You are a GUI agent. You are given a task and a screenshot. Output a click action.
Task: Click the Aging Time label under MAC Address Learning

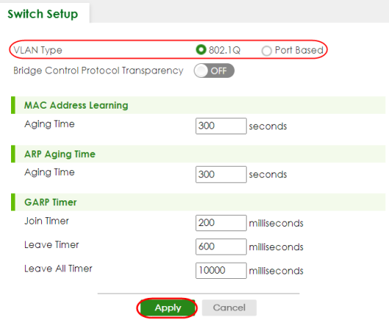coord(49,124)
